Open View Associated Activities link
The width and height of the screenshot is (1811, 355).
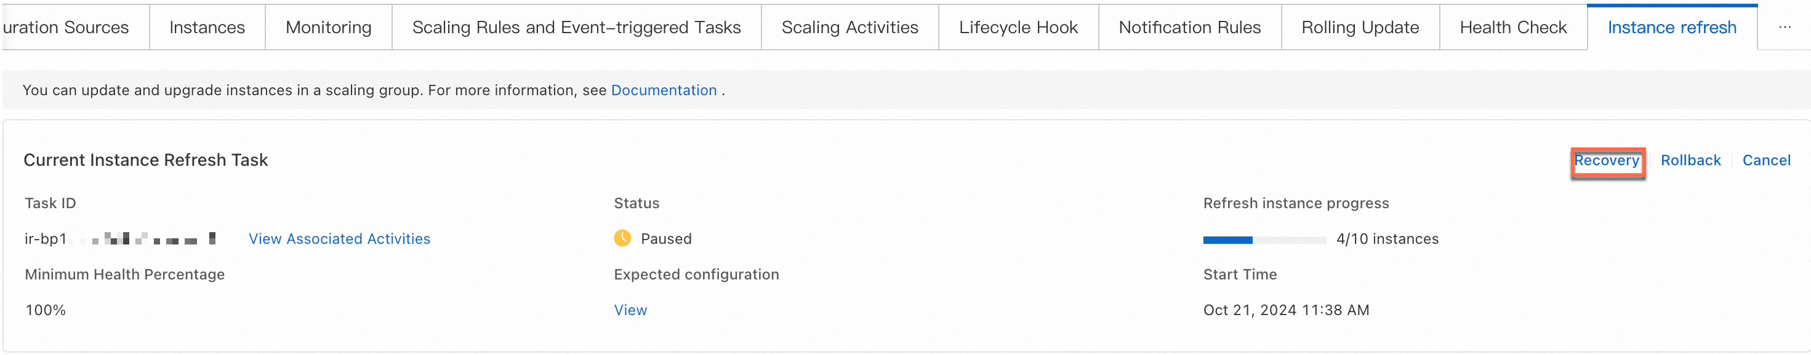click(339, 238)
